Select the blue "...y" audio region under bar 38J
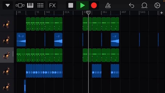Image resolution: width=165 pixels, height=93 pixels. click(x=115, y=40)
